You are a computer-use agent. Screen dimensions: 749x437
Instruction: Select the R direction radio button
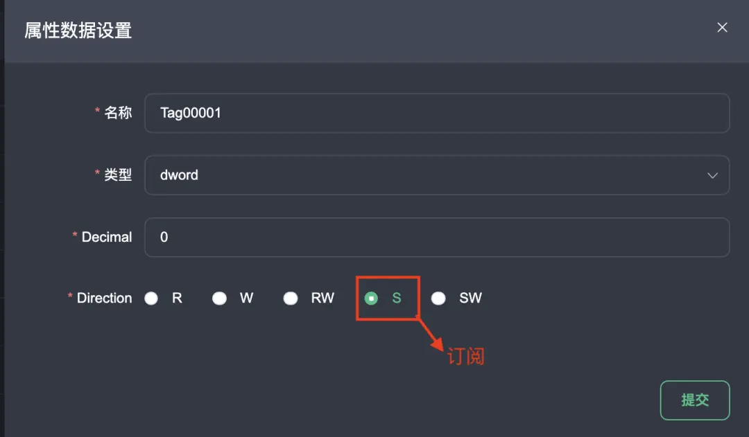(151, 298)
